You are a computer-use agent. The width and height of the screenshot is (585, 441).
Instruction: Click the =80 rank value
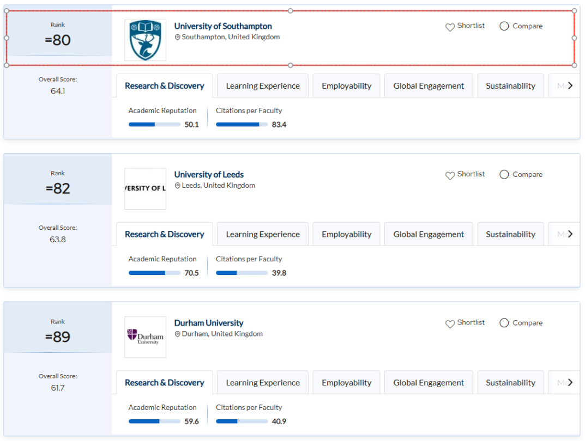[57, 40]
